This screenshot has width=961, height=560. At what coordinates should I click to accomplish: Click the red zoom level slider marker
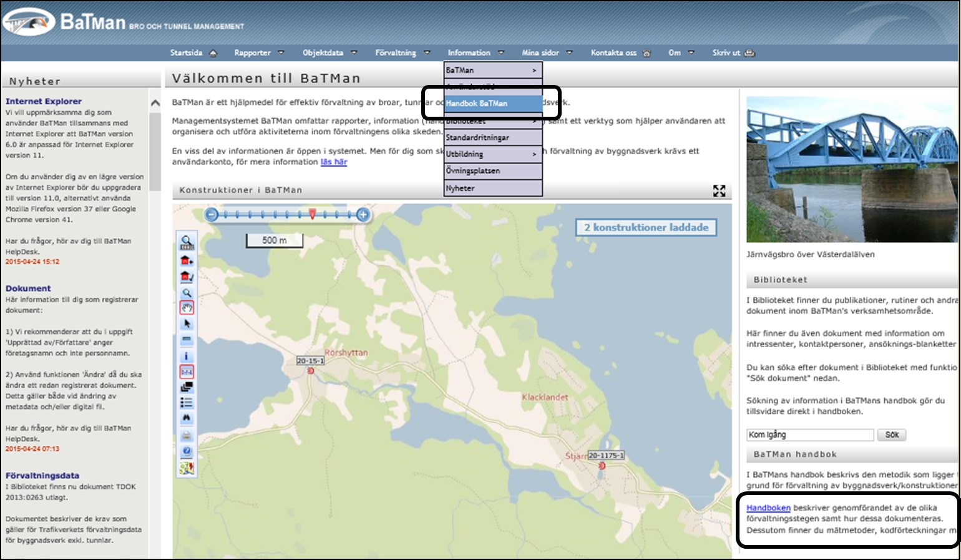click(312, 214)
